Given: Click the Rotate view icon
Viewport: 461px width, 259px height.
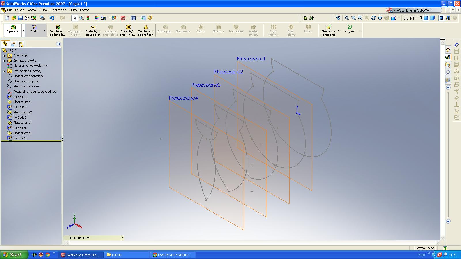Looking at the screenshot, I should click(373, 18).
